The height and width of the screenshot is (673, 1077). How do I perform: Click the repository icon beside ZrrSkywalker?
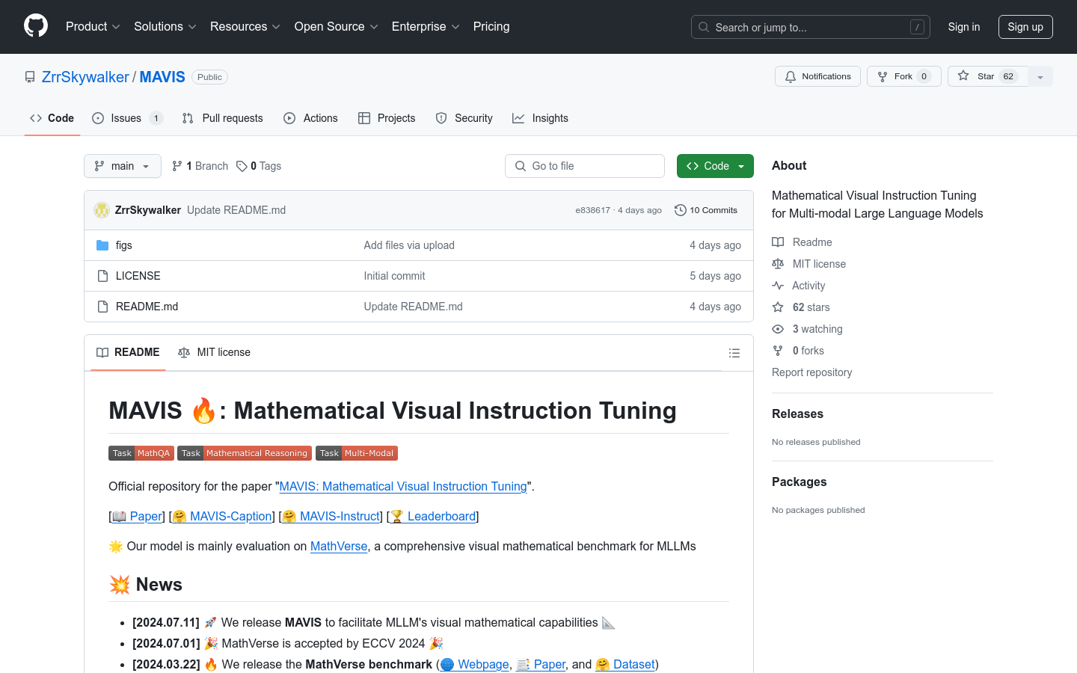(x=30, y=77)
